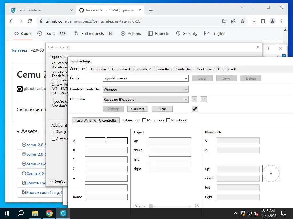293x219 pixels.
Task: Open the GitHub Actions tab
Action: pos(131,34)
